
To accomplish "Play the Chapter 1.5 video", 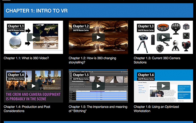I will tap(98, 86).
